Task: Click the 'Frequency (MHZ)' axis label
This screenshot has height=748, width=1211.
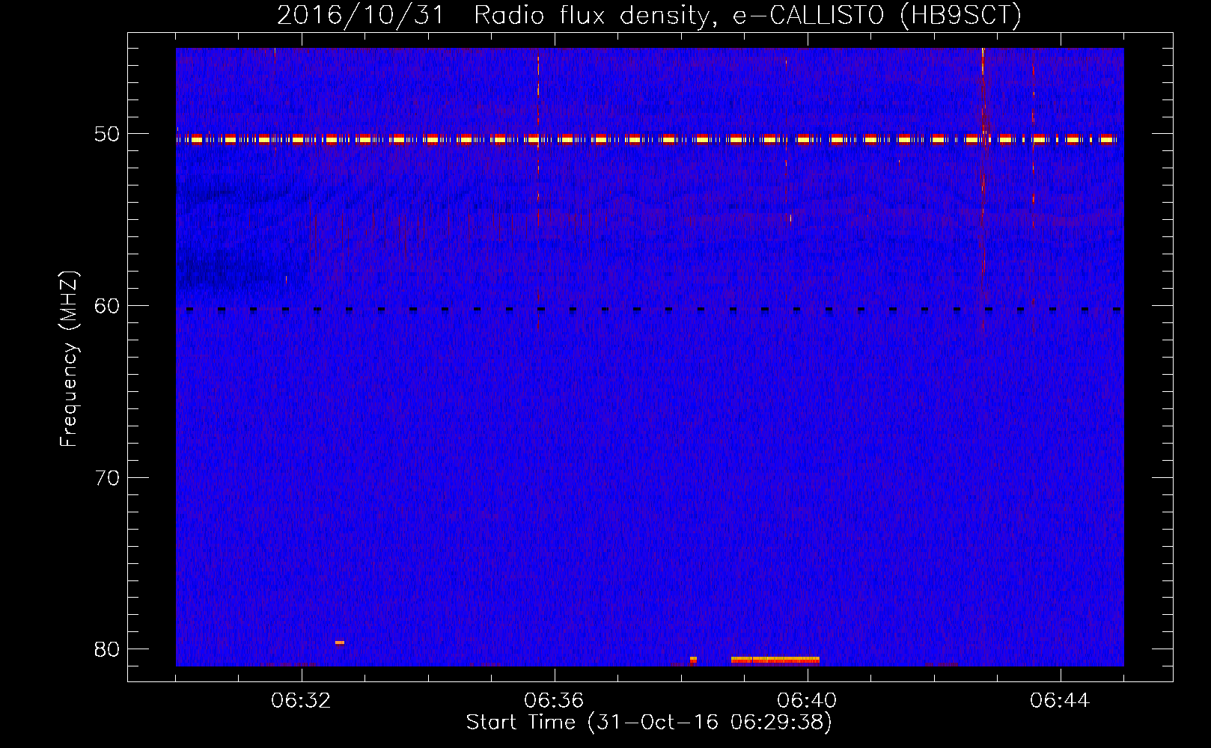Action: coord(69,359)
